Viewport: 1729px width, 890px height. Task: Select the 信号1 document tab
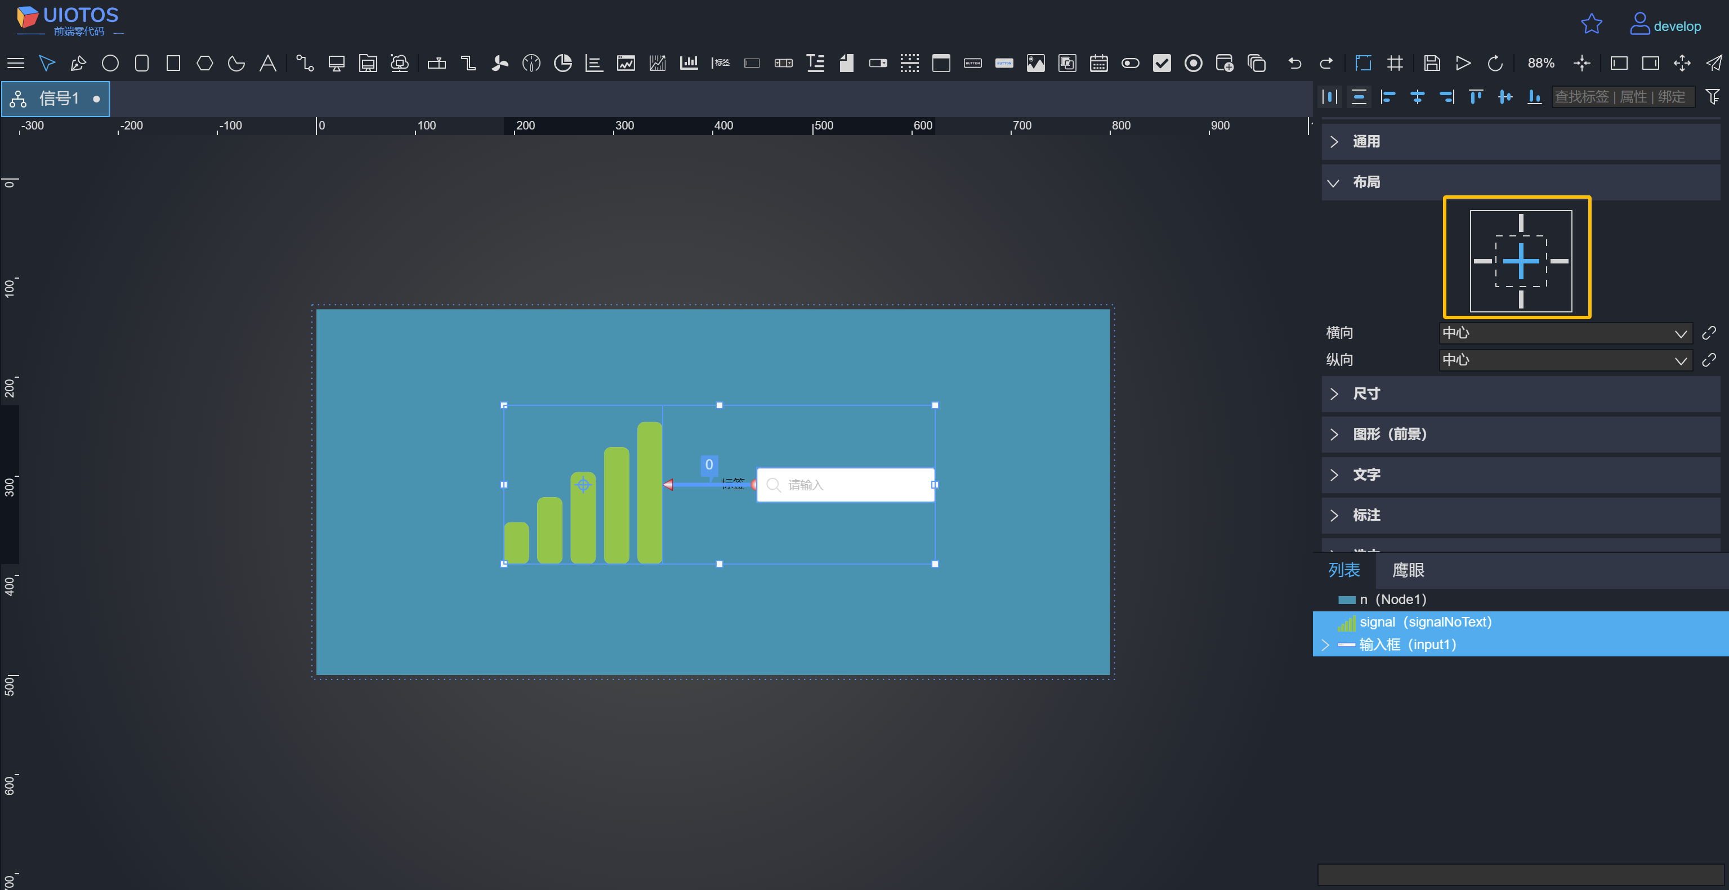point(56,99)
